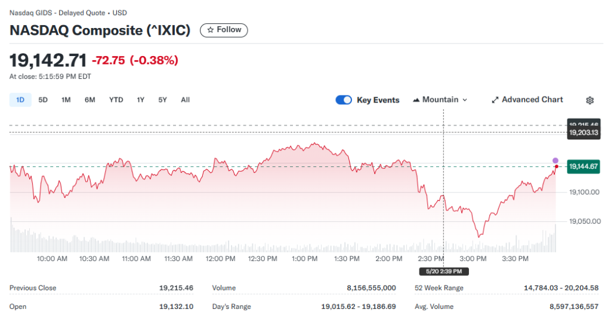Open chart settings gear icon
This screenshot has height=313, width=611.
pyautogui.click(x=590, y=100)
